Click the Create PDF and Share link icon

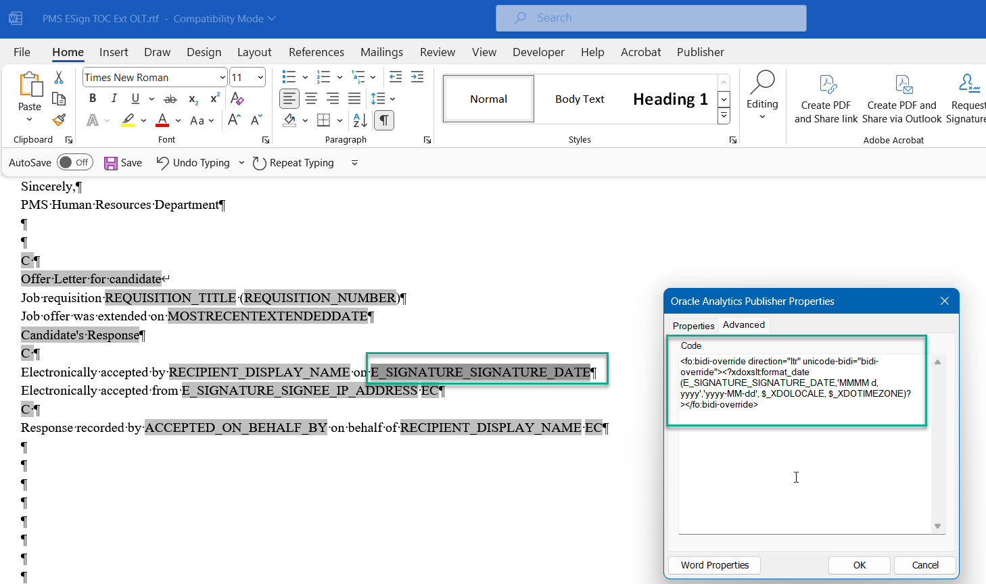pos(826,87)
